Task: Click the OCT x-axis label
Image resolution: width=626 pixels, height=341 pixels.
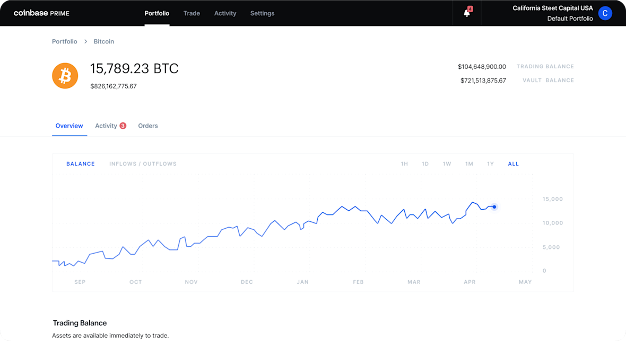Action: click(x=136, y=282)
